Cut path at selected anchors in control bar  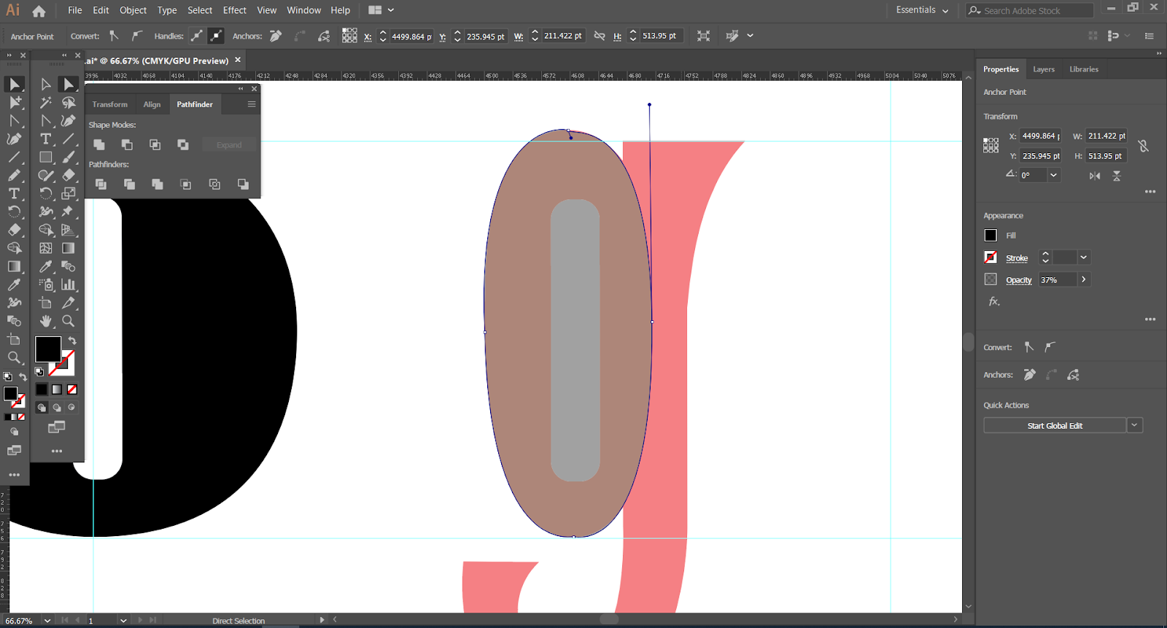[324, 36]
